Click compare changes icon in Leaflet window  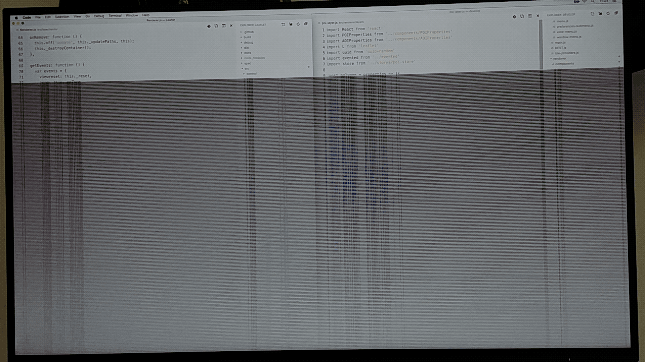(216, 26)
